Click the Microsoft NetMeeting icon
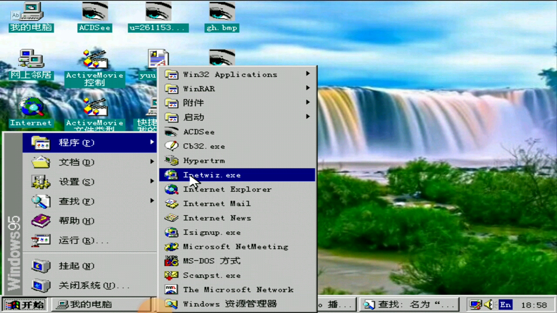Screen dimensions: 557x313 (171, 246)
